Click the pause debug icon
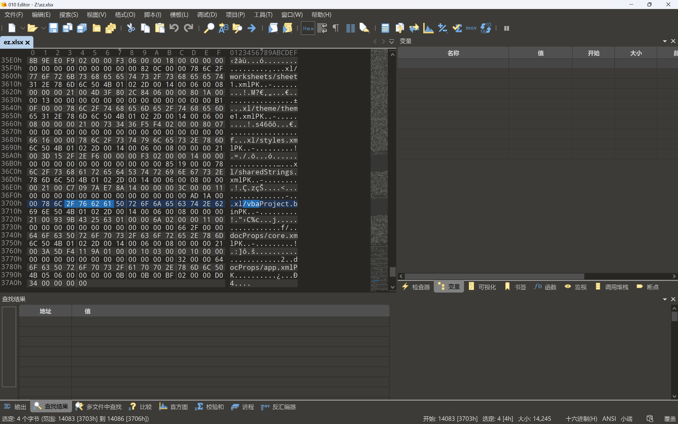Screen dimensions: 678x424 point(506,28)
